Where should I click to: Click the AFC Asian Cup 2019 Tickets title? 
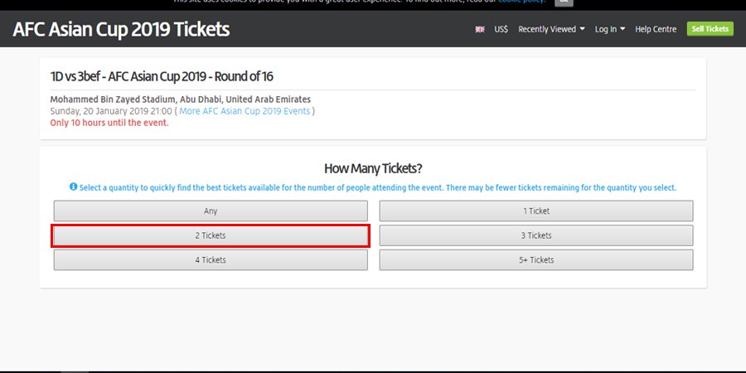[x=121, y=30]
